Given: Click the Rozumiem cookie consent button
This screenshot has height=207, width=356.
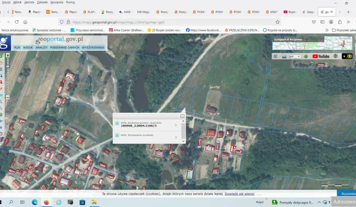Looking at the screenshot, I should pos(348,194).
